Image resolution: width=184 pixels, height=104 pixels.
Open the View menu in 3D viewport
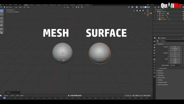pos(16,7)
